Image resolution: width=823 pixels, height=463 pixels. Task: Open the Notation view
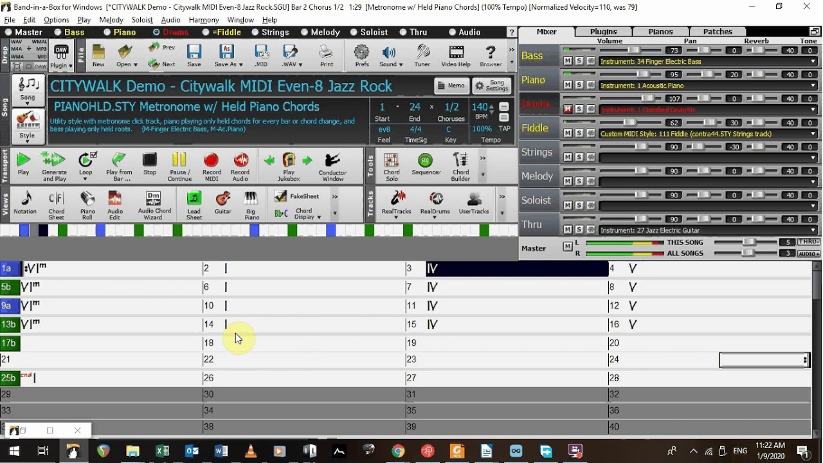pyautogui.click(x=25, y=203)
